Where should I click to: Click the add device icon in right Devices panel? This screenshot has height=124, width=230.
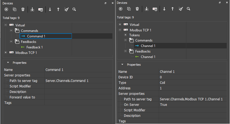tap(155, 9)
